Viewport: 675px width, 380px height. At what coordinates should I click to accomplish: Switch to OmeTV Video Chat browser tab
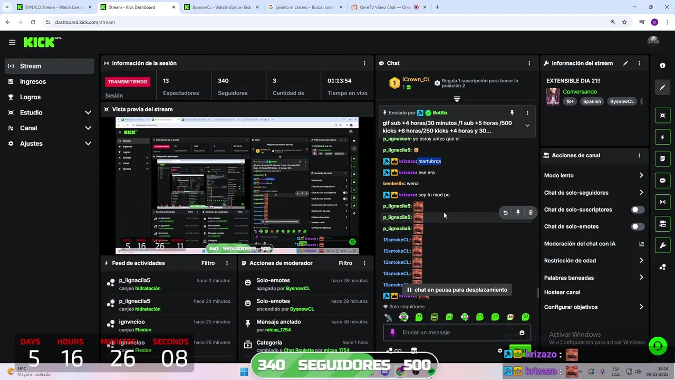pyautogui.click(x=389, y=7)
